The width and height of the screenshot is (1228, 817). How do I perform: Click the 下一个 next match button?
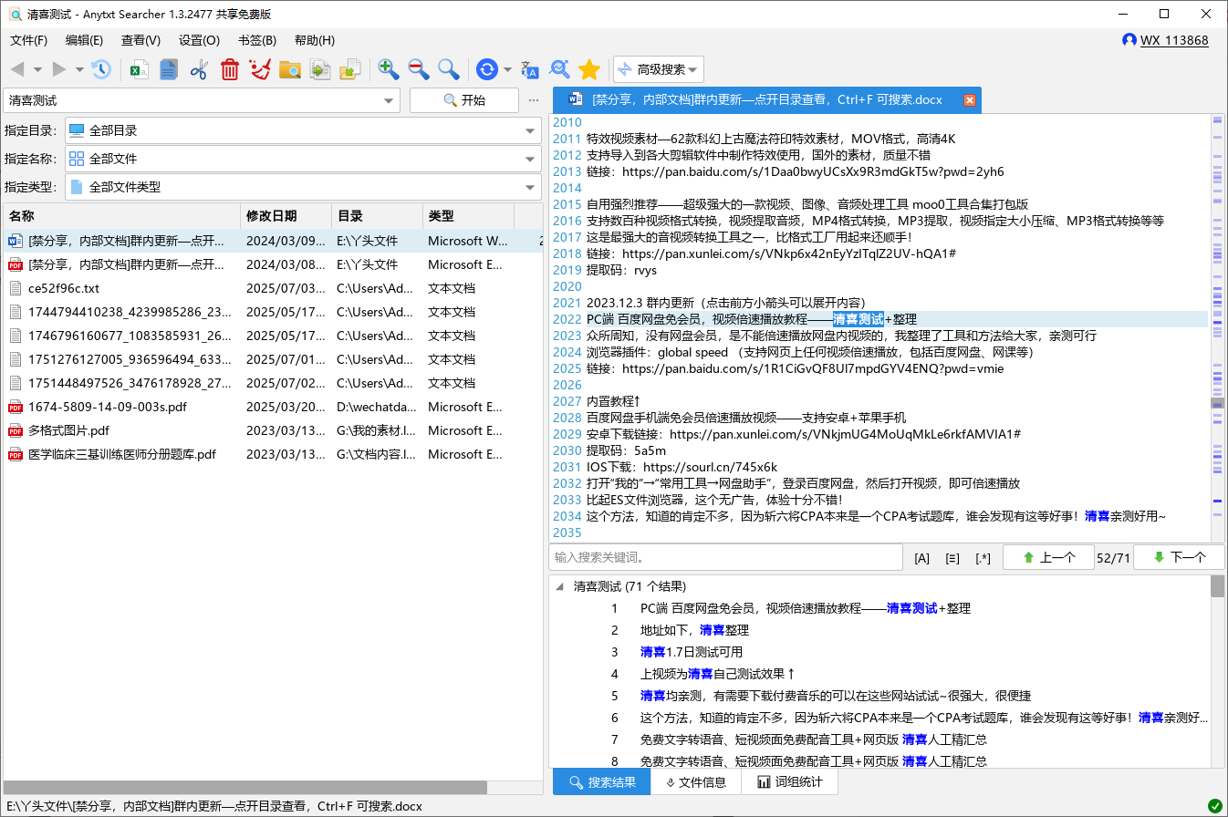coord(1180,557)
